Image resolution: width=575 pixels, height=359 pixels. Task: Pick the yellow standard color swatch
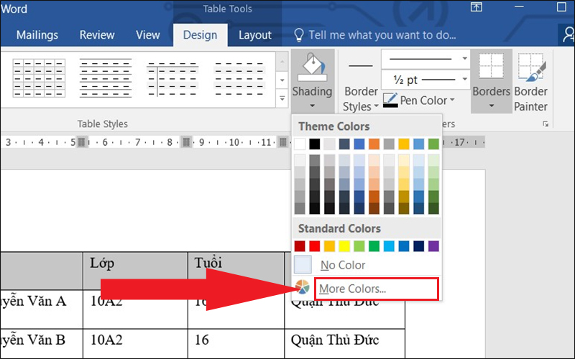point(344,246)
